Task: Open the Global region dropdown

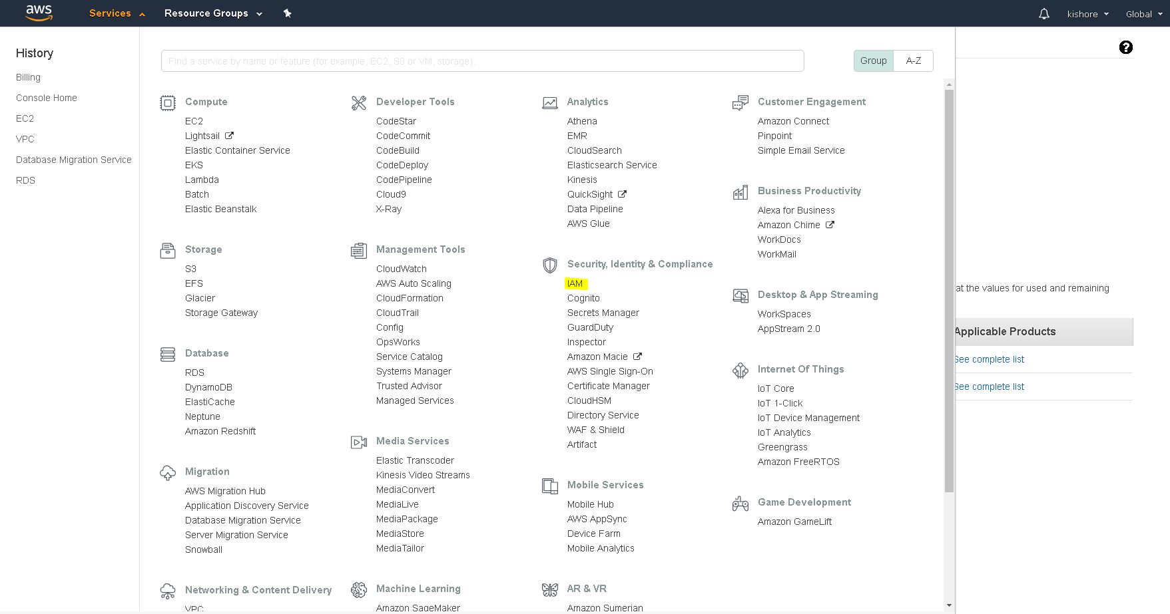Action: [x=1143, y=14]
